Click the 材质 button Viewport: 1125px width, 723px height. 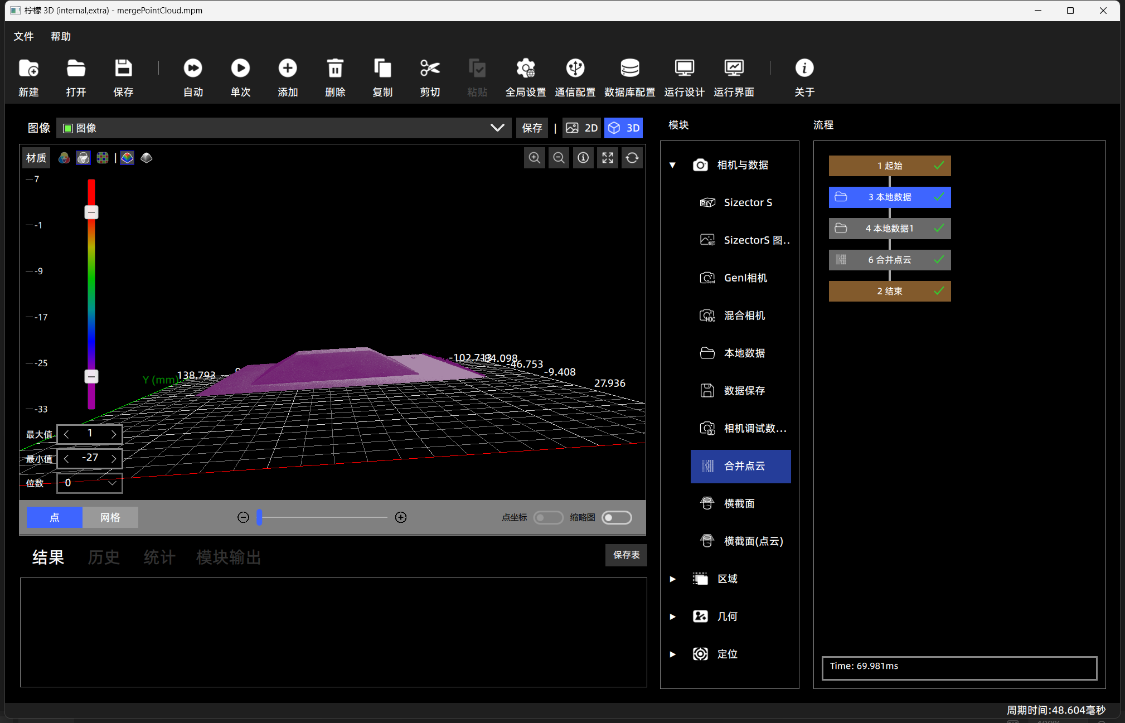pyautogui.click(x=36, y=158)
